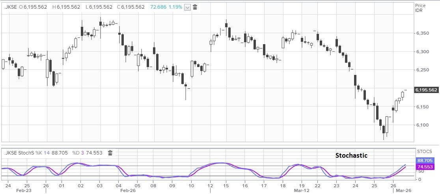Click the bold Stochastic annotation label
Image resolution: width=440 pixels, height=194 pixels.
351,155
